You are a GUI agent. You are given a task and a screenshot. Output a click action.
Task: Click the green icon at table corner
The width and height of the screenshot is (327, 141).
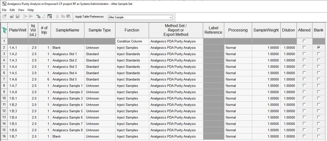coord(4,30)
